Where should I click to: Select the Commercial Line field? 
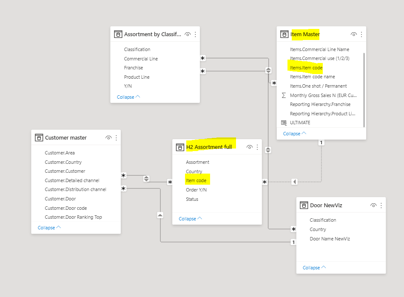141,59
